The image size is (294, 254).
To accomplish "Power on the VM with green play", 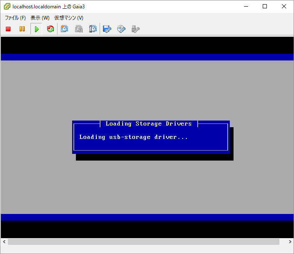I will click(36, 29).
